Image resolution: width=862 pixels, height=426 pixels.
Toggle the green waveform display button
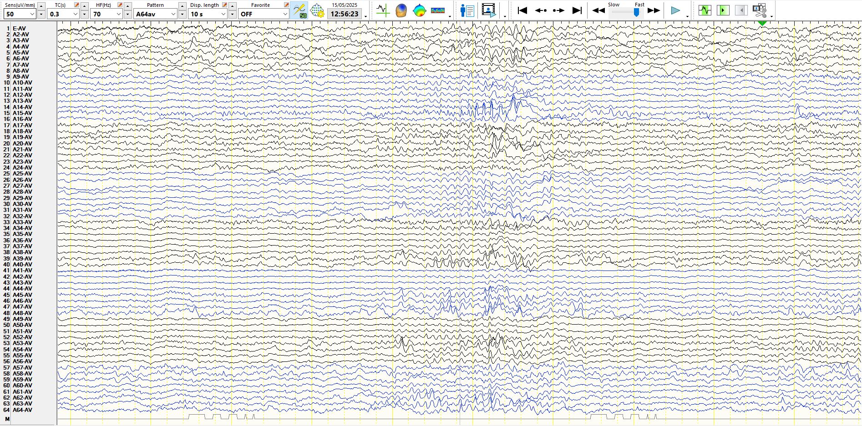(x=705, y=10)
